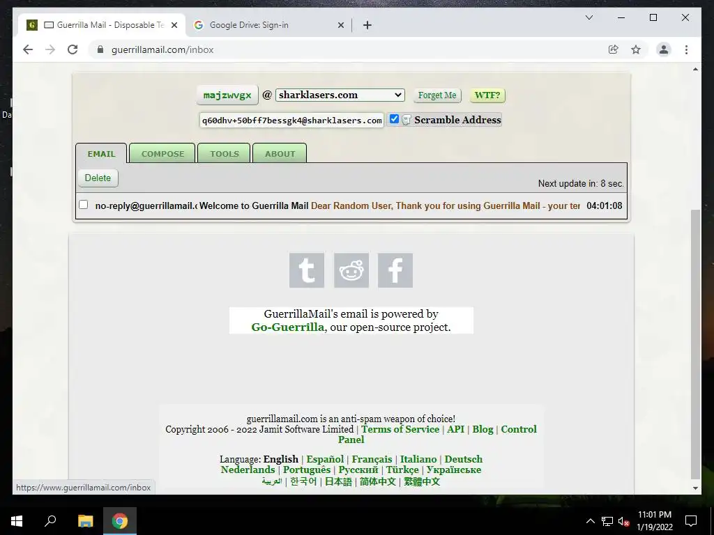The width and height of the screenshot is (714, 535).
Task: Close the Guerrilla Mail tab
Action: (174, 25)
